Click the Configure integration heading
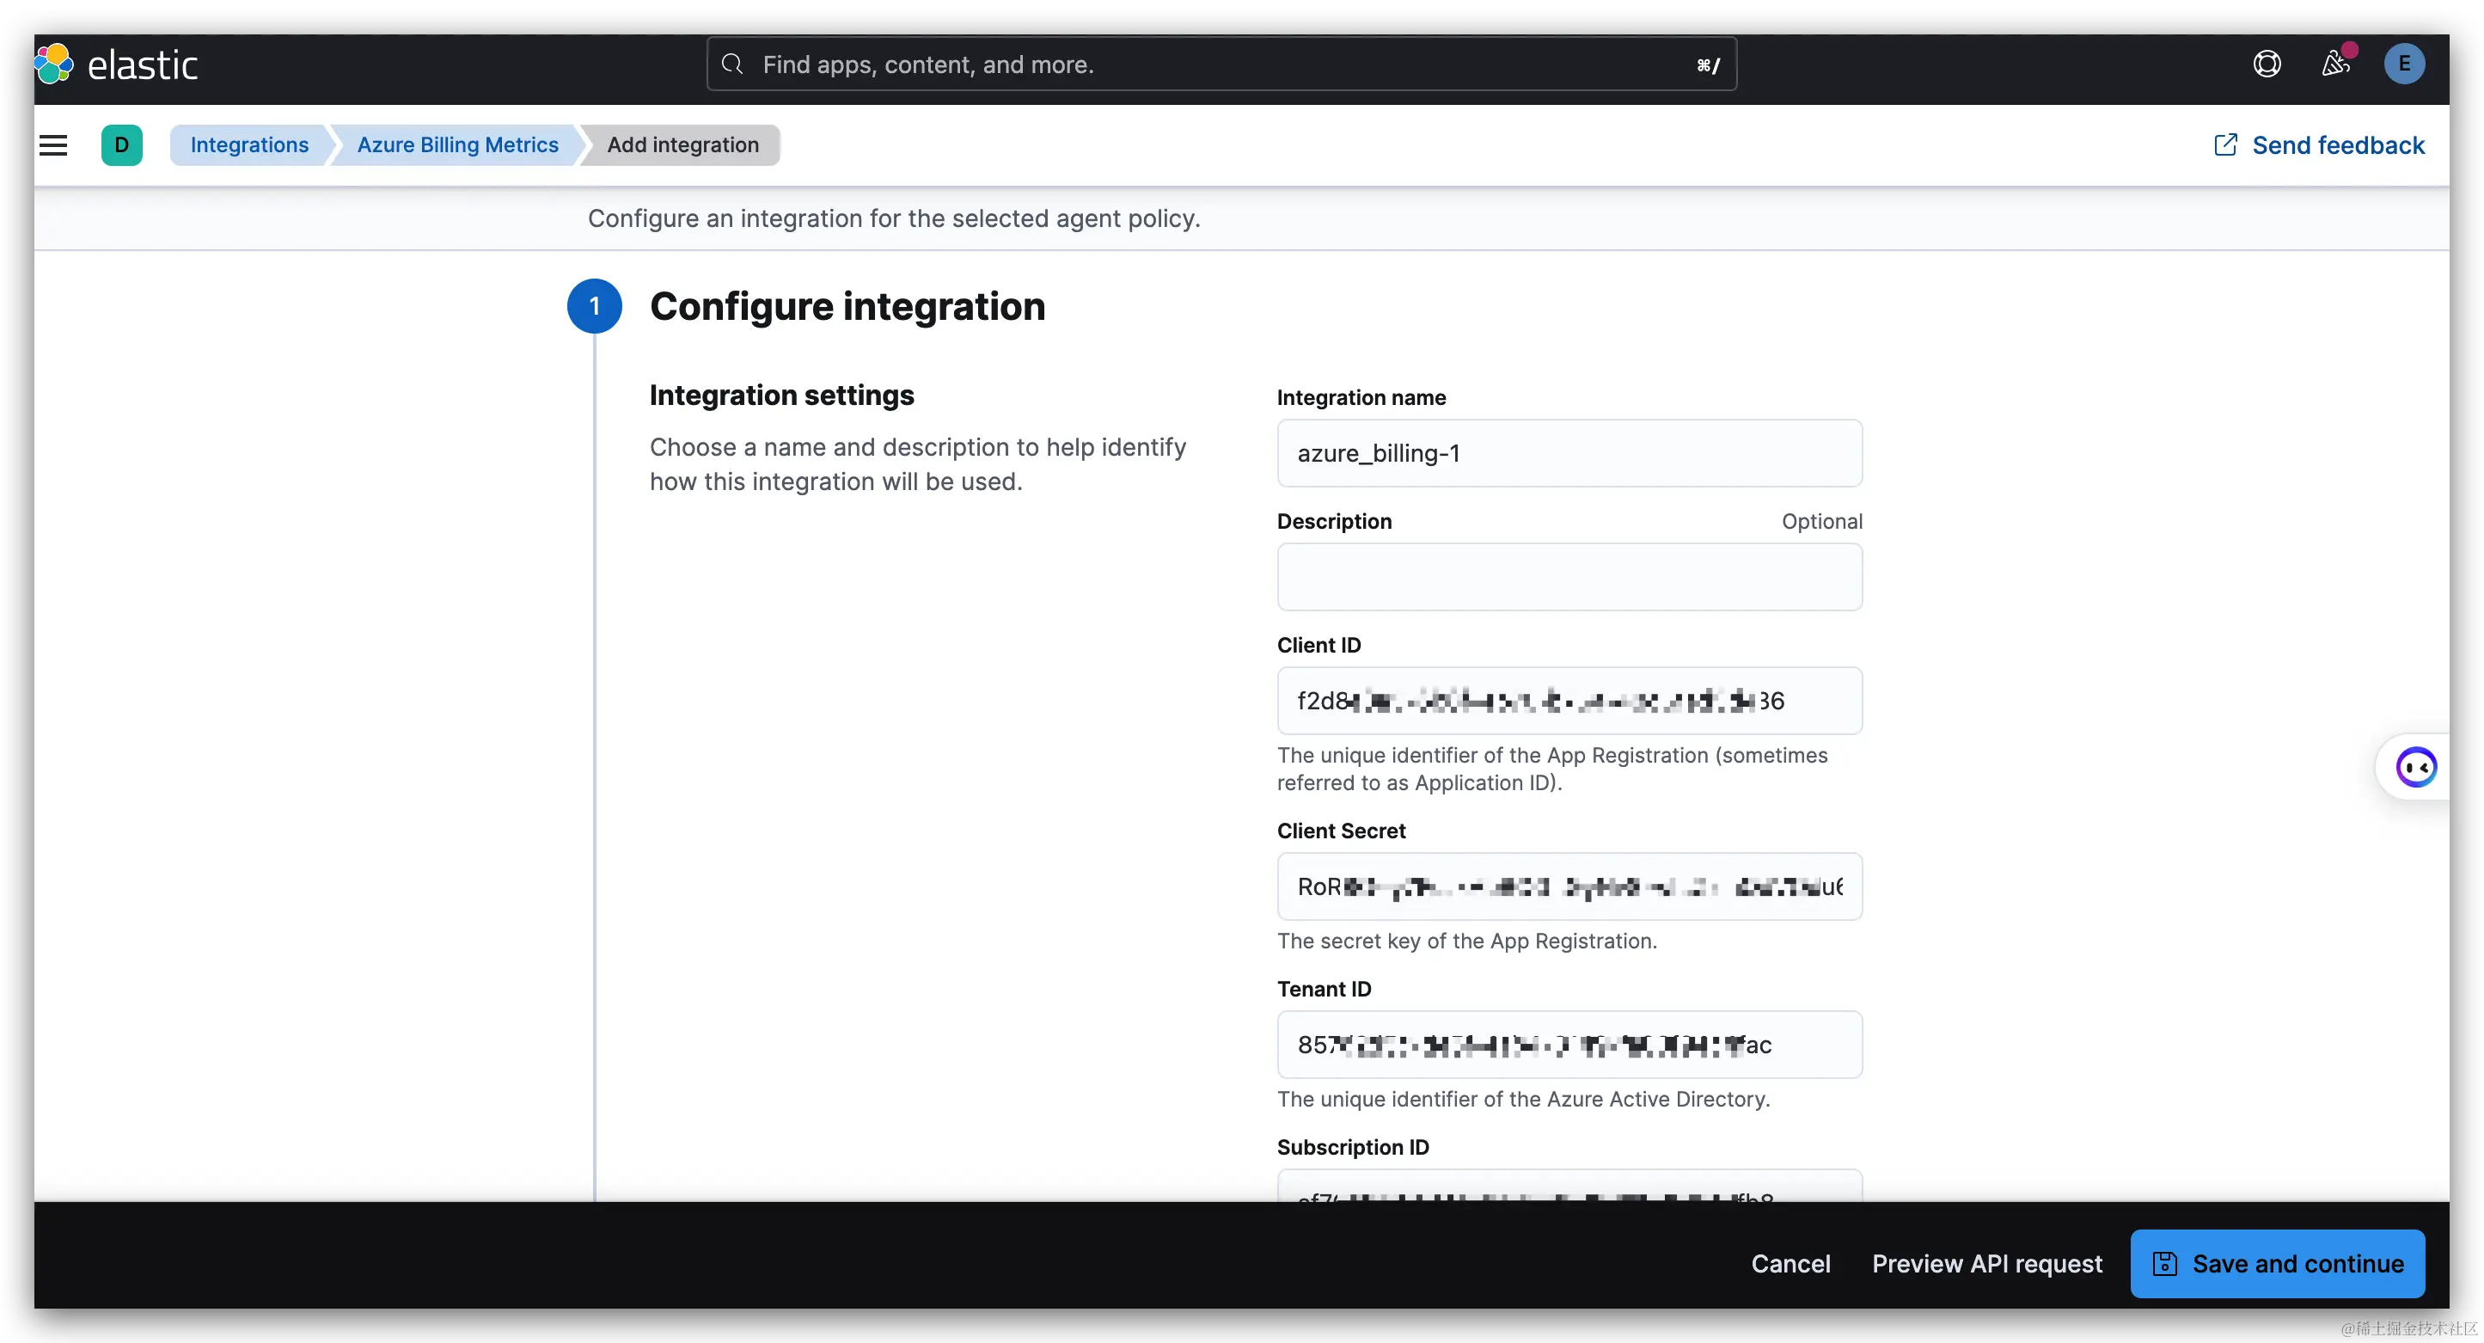Screen dimensions: 2484x1343 pyautogui.click(x=847, y=307)
